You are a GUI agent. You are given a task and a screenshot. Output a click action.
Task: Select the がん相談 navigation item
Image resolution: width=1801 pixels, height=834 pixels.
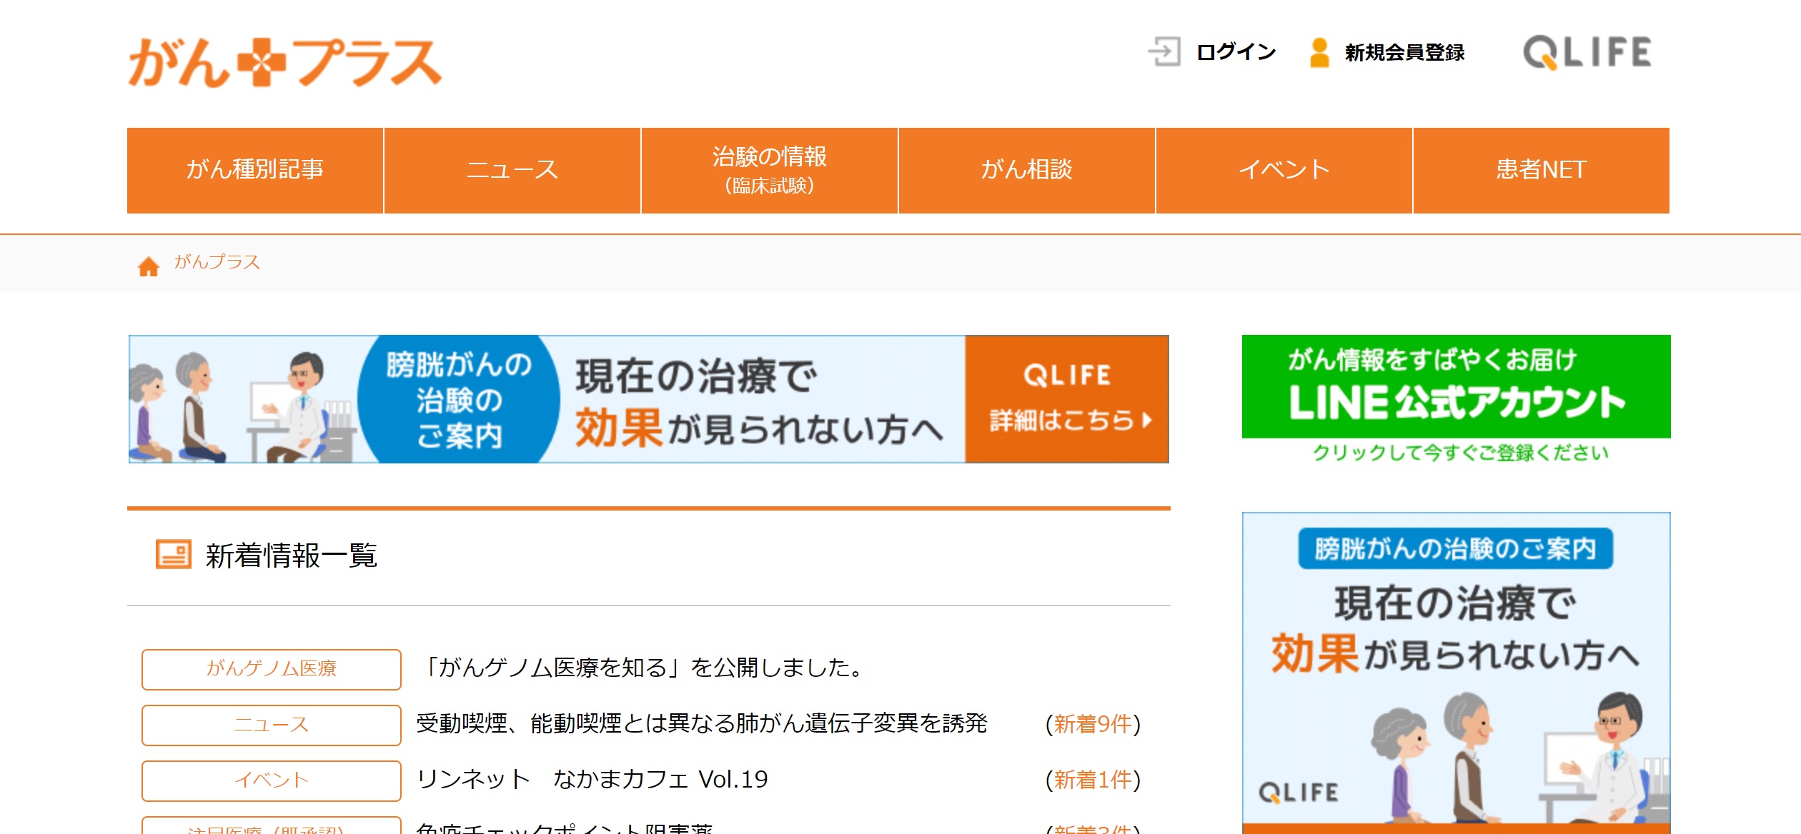tap(1026, 170)
